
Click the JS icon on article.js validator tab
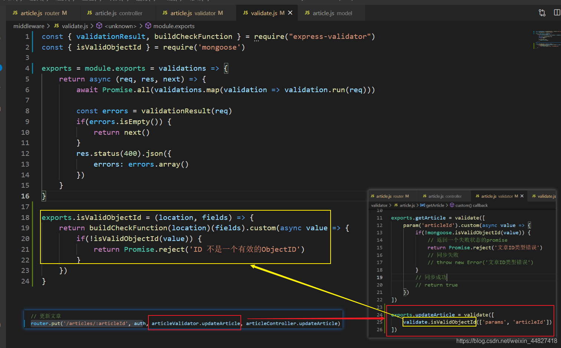[165, 13]
